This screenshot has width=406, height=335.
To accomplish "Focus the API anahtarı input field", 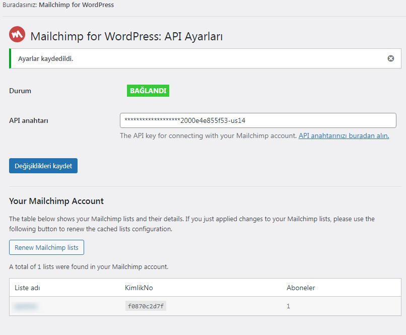I will click(258, 120).
